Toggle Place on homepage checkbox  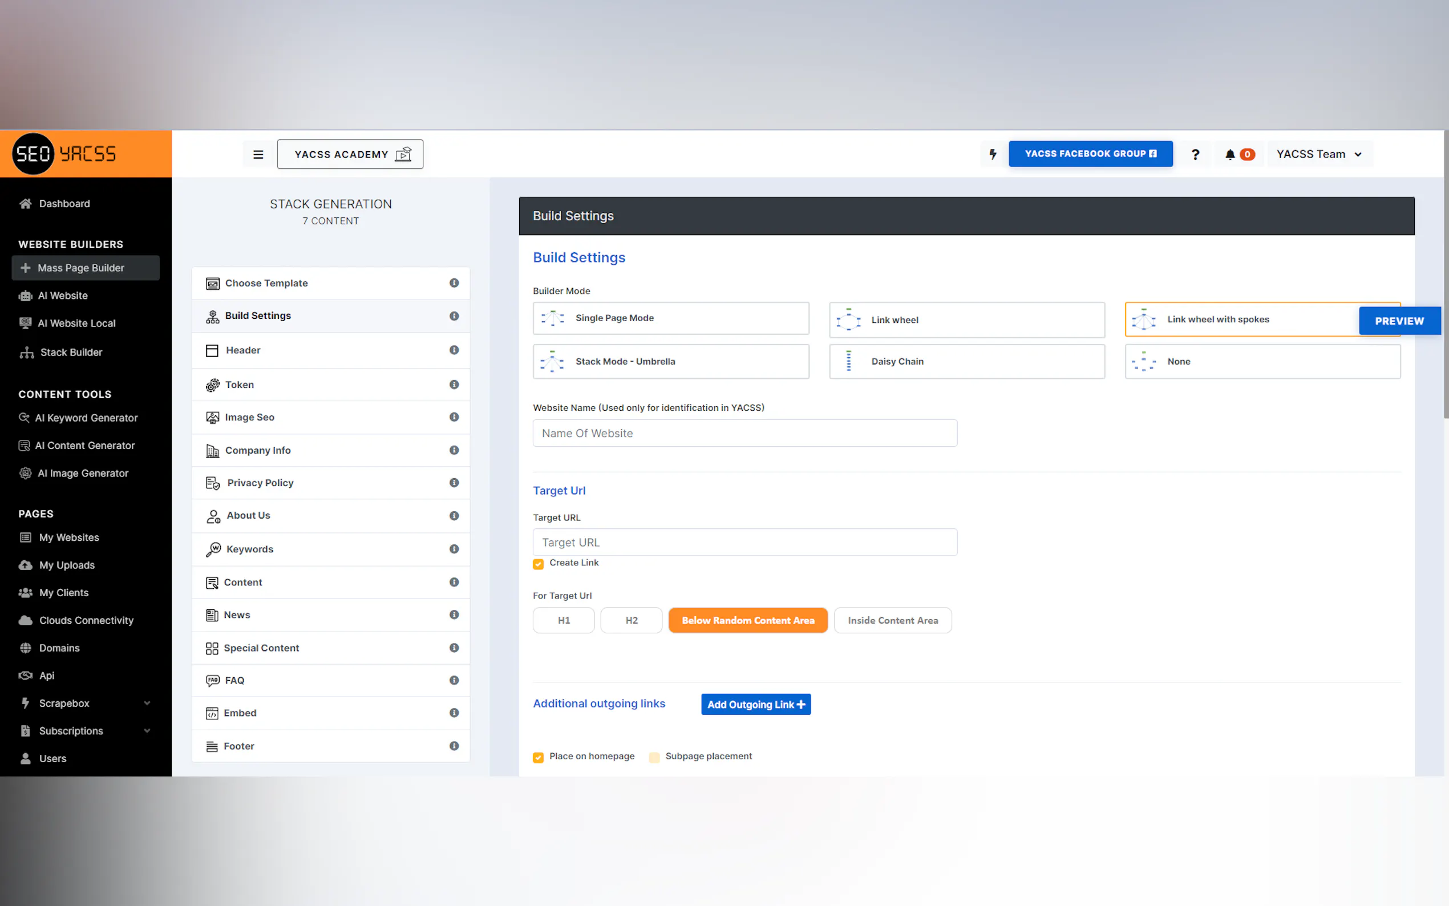(x=538, y=758)
